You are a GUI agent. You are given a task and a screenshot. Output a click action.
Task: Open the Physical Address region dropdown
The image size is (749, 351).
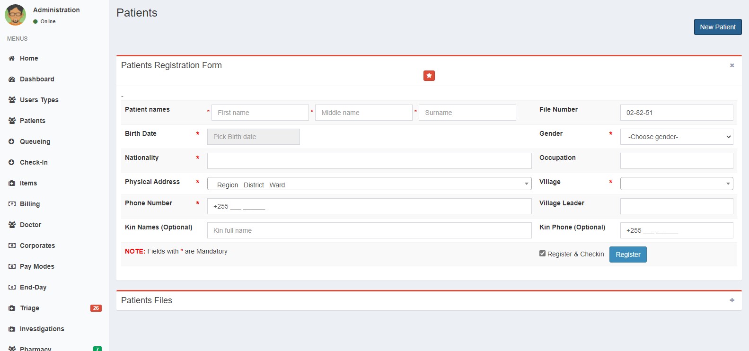pyautogui.click(x=369, y=184)
